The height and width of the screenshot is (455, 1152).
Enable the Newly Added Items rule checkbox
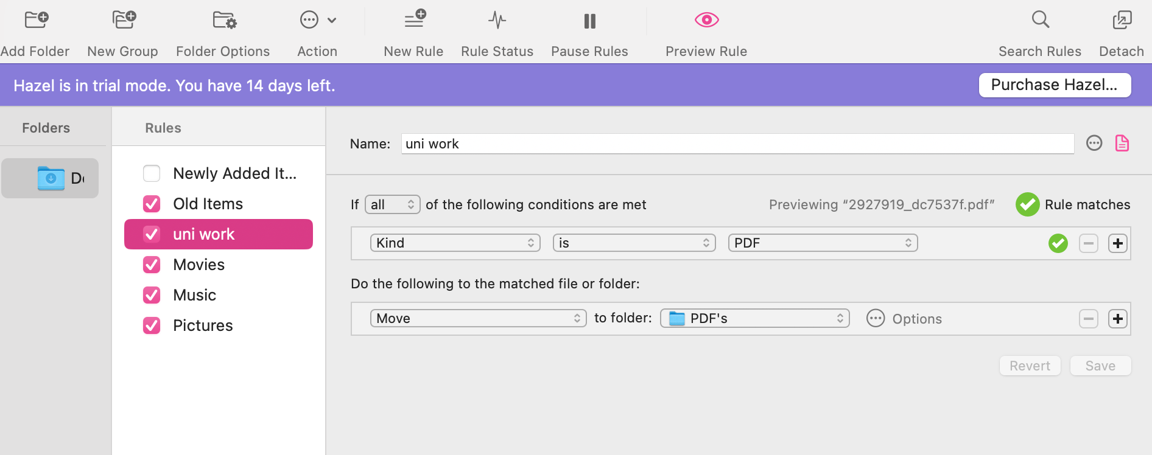(x=152, y=173)
